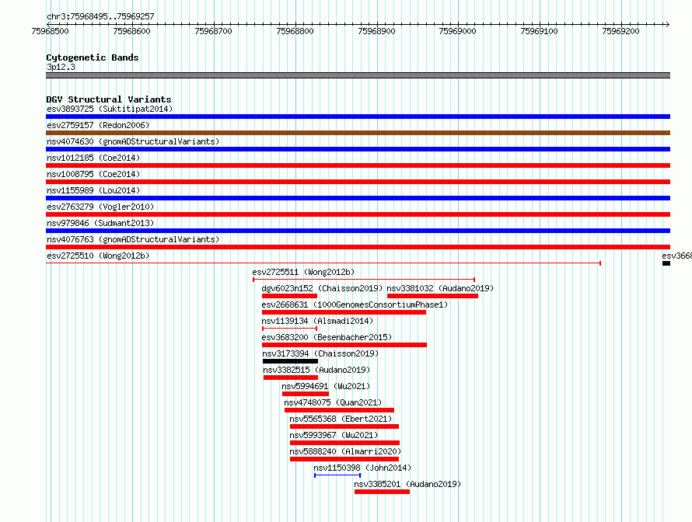692x522 pixels.
Task: Select the blue bar under esv3893725
Action: [x=358, y=117]
